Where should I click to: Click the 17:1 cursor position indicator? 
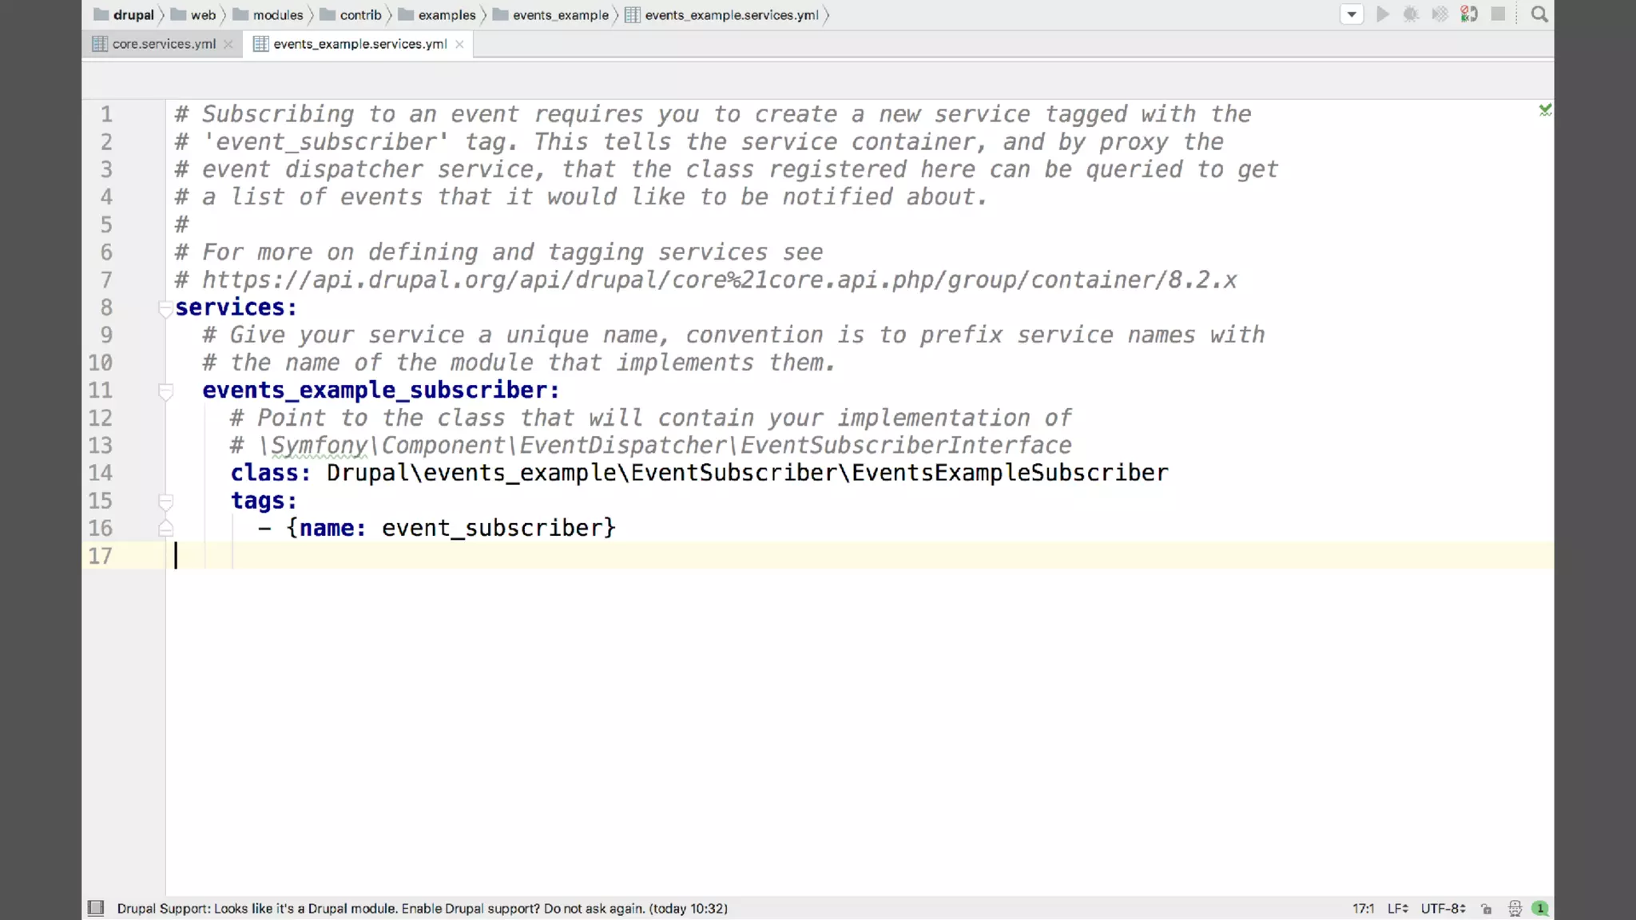coord(1363,909)
